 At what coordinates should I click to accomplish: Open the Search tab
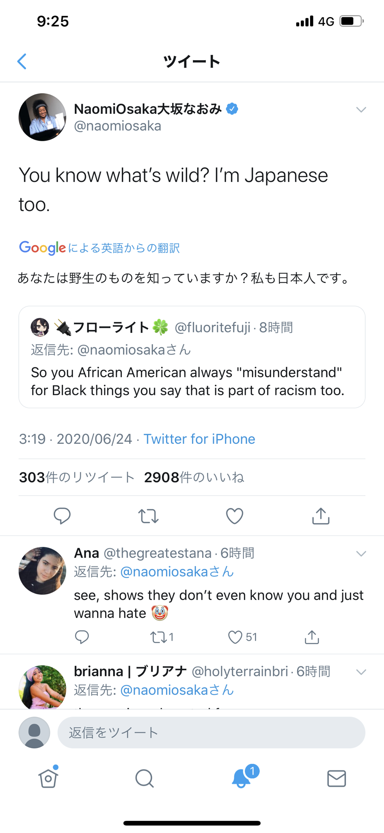point(144,778)
